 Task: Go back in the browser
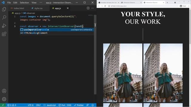[99, 6]
